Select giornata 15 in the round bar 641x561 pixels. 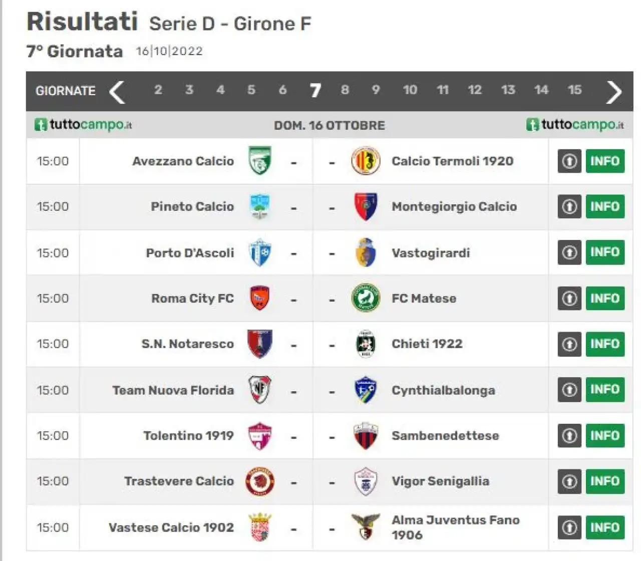pos(574,90)
